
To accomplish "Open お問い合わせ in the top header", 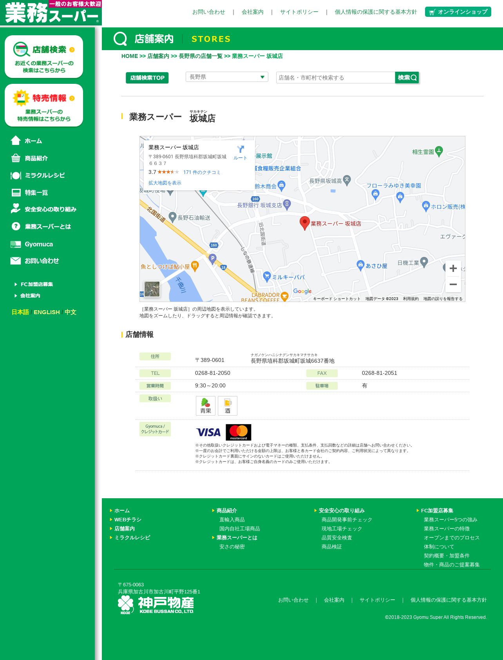I will point(209,12).
